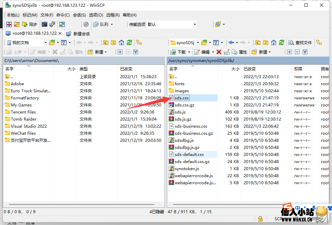This screenshot has width=332, height=225.
Task: Click the remote Edit (编辑) button
Action: [202, 52]
